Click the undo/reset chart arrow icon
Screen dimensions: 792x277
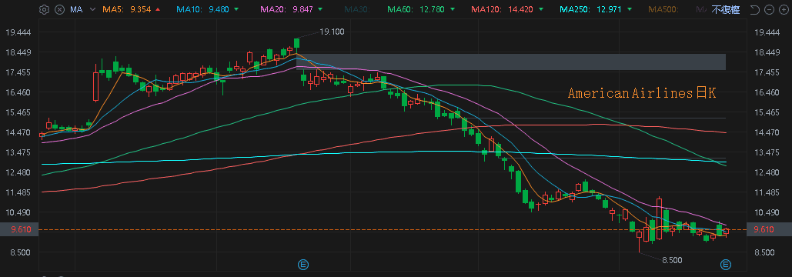pyautogui.click(x=754, y=9)
